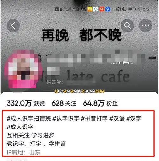Open hashtag #认字识字
Viewport: 159px width, 161px height.
click(66, 118)
